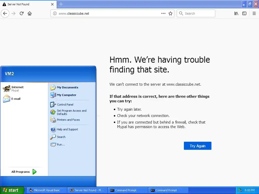The width and height of the screenshot is (259, 194).
Task: Switch to Microsoft Visual Basic taskbar button
Action: click(x=47, y=190)
